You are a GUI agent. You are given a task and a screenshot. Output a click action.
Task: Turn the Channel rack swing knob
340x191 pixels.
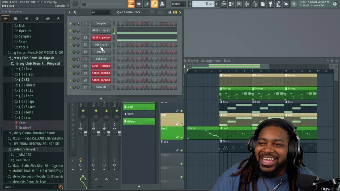point(152,12)
